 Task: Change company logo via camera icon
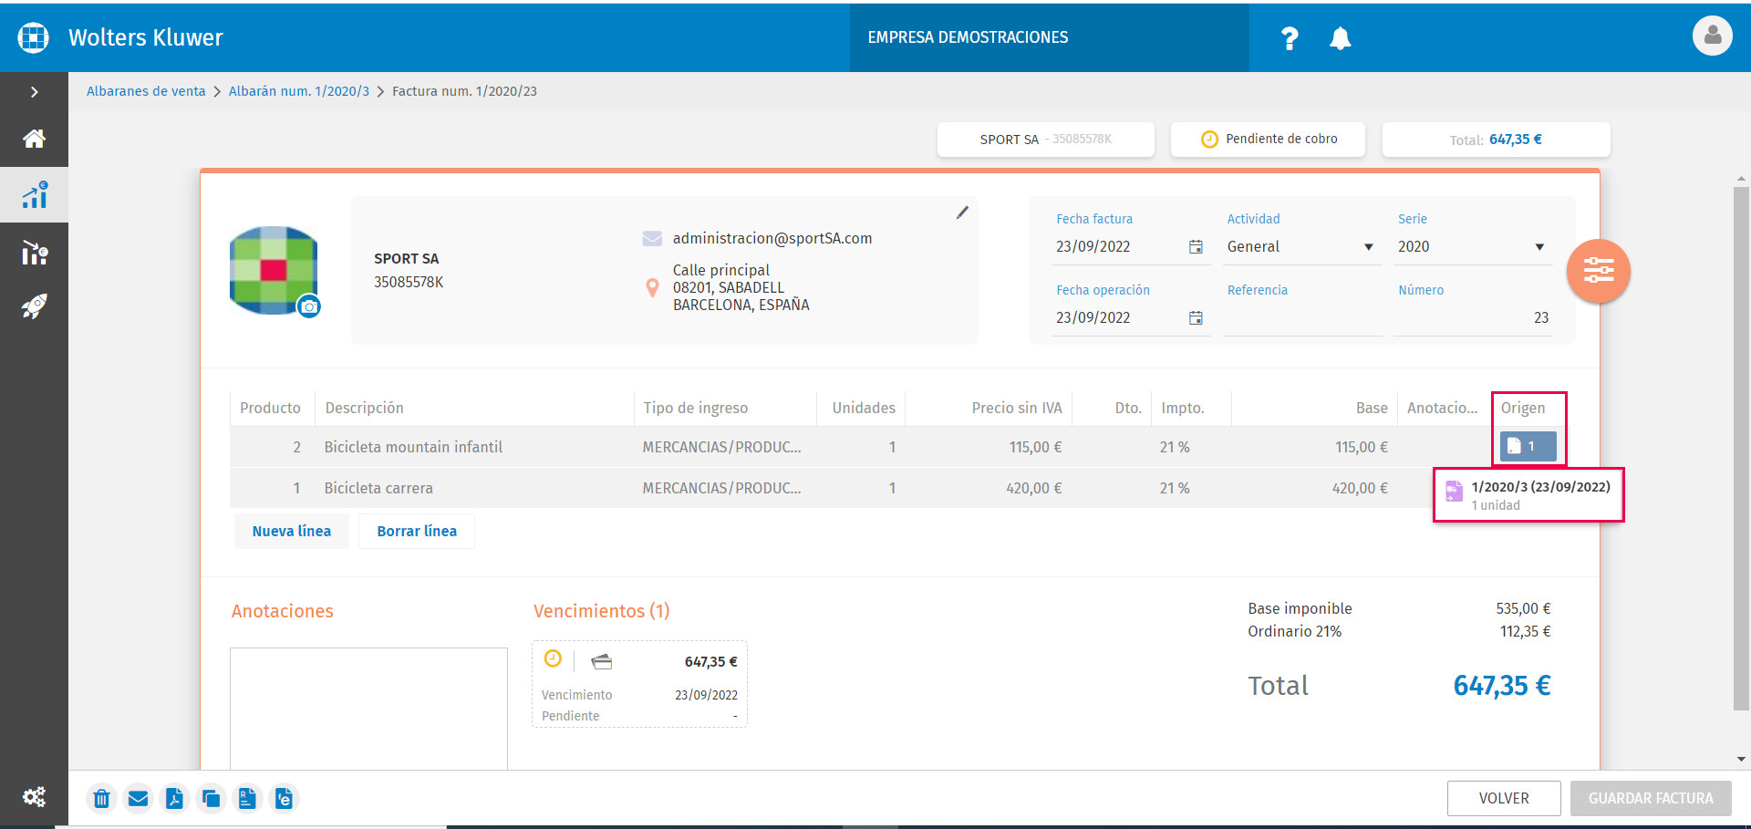309,306
